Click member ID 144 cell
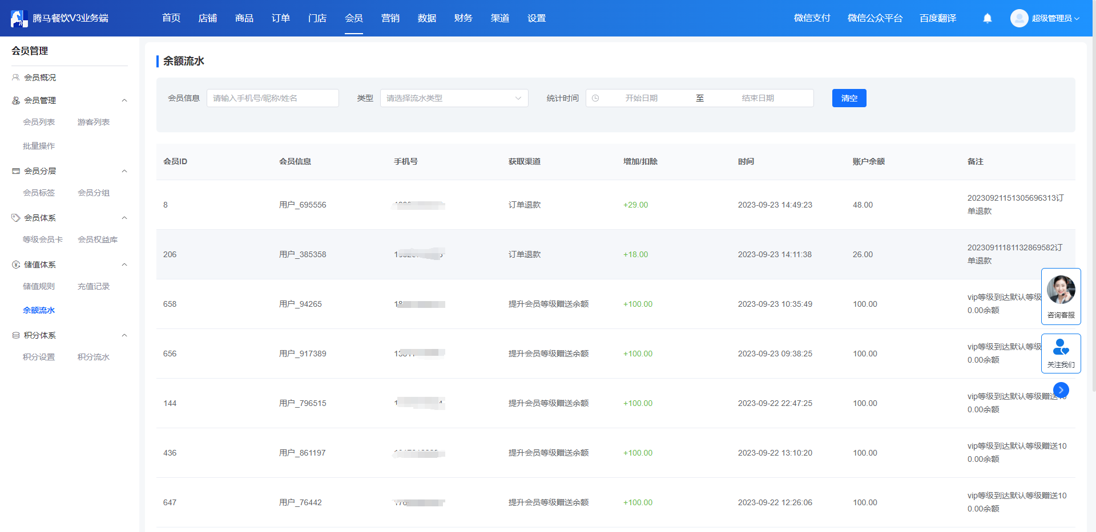 170,403
